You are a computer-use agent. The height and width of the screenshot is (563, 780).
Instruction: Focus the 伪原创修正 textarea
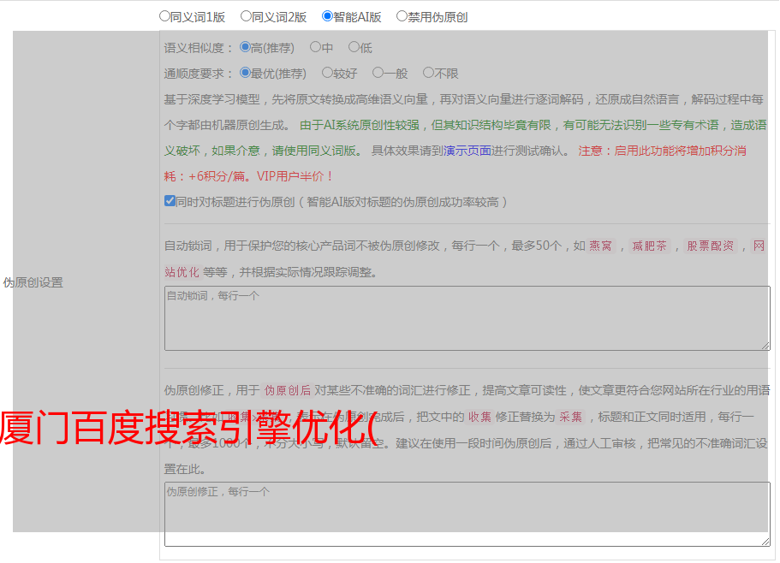(x=467, y=514)
